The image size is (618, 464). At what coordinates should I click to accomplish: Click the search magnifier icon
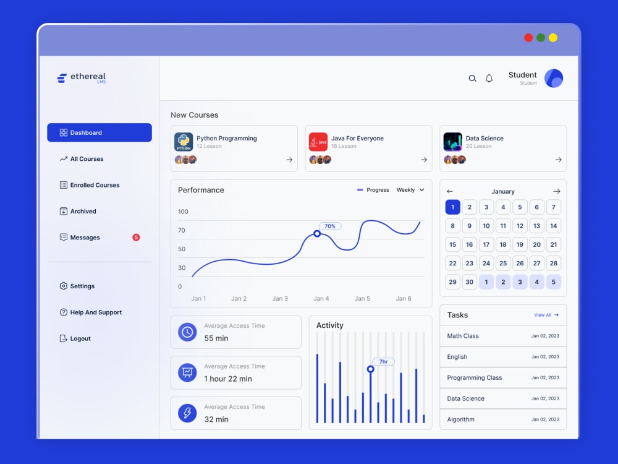pyautogui.click(x=472, y=79)
